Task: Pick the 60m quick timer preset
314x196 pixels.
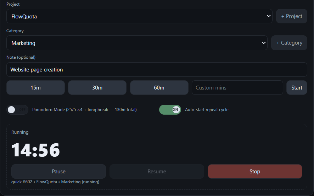Action: (x=159, y=88)
